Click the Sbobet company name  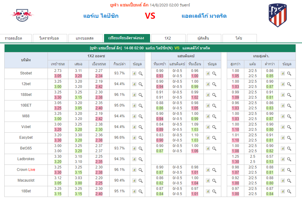26,73
